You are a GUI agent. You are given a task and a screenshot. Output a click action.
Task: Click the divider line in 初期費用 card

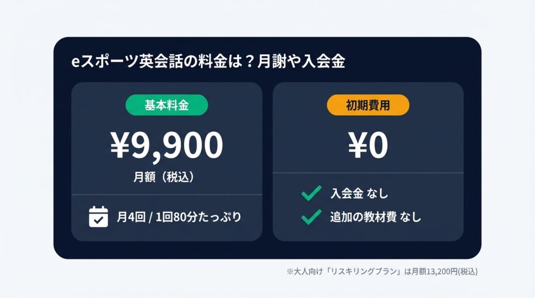pyautogui.click(x=368, y=172)
